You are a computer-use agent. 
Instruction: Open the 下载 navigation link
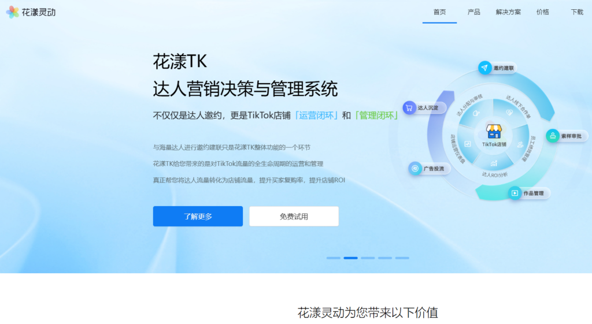point(577,12)
